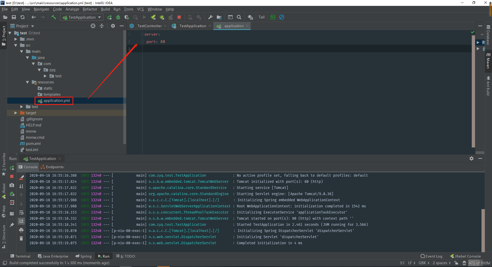Expand the target folder
The width and height of the screenshot is (492, 267).
(16, 113)
